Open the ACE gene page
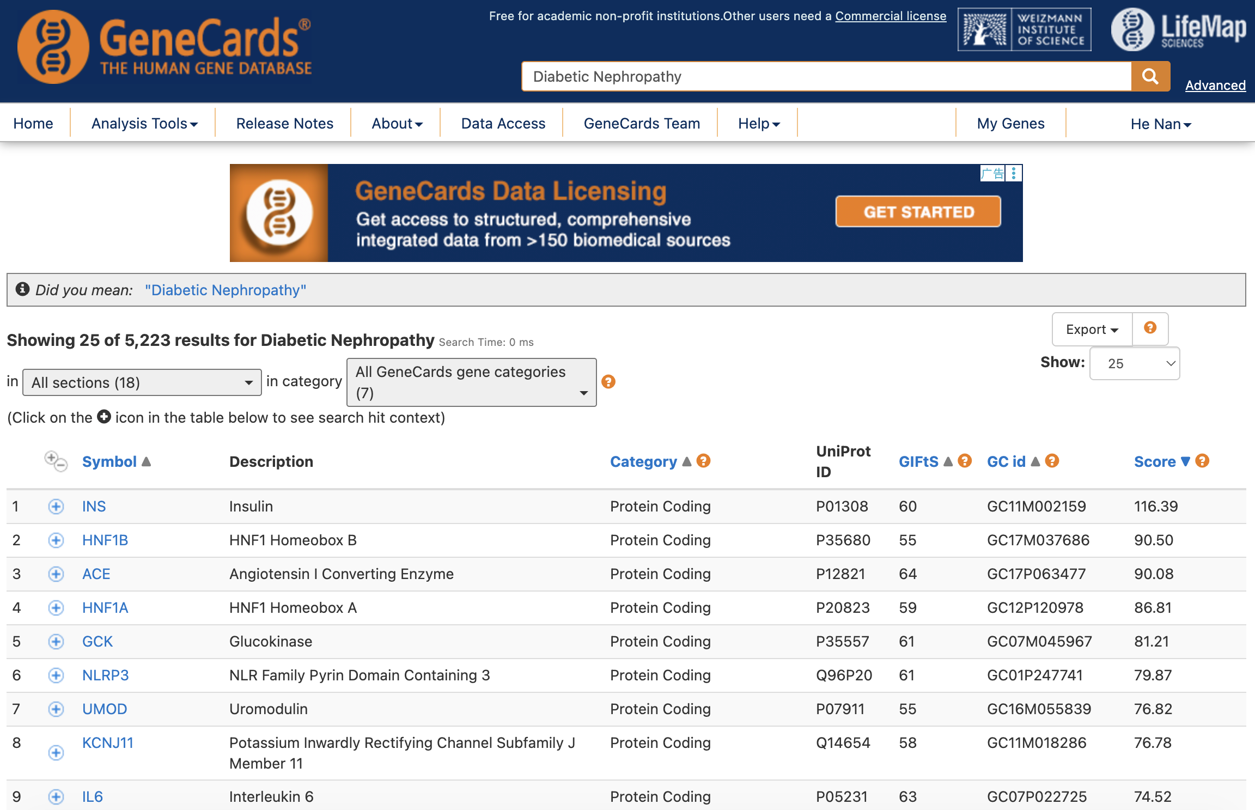The height and width of the screenshot is (810, 1255). click(96, 574)
